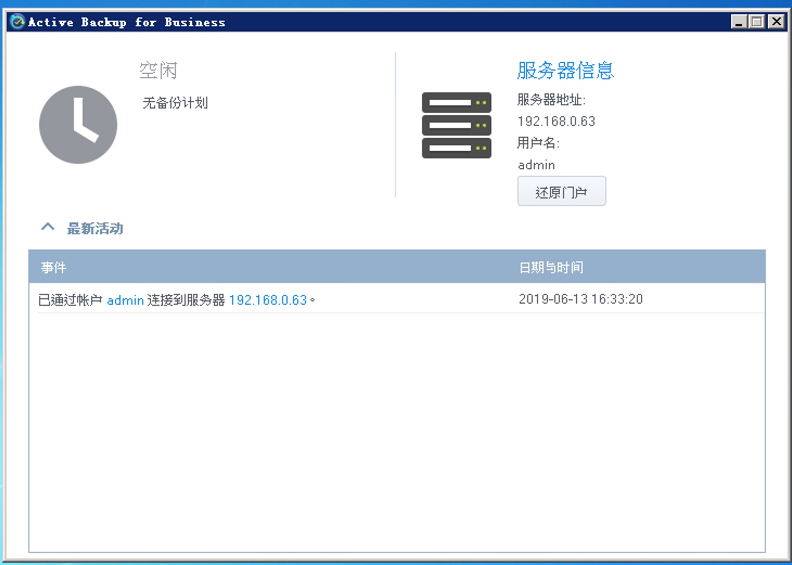Click the 服务器信息 heading link

click(x=565, y=70)
